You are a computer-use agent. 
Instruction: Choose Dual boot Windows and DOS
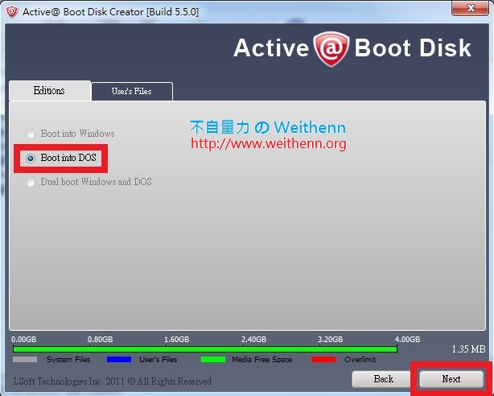pos(31,182)
